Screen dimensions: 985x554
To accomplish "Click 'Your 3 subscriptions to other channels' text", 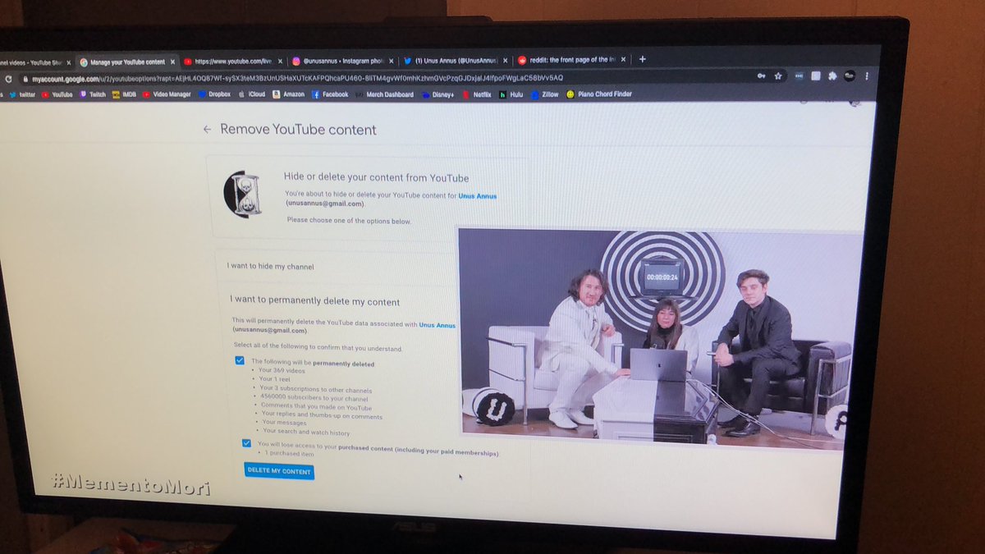I will pos(315,390).
